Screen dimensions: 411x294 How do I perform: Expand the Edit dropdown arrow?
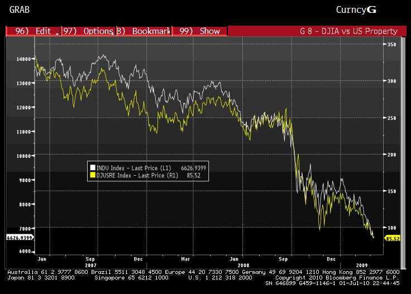pyautogui.click(x=57, y=34)
